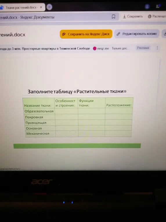
Task: Click the Реклама label
Action: 143,48
